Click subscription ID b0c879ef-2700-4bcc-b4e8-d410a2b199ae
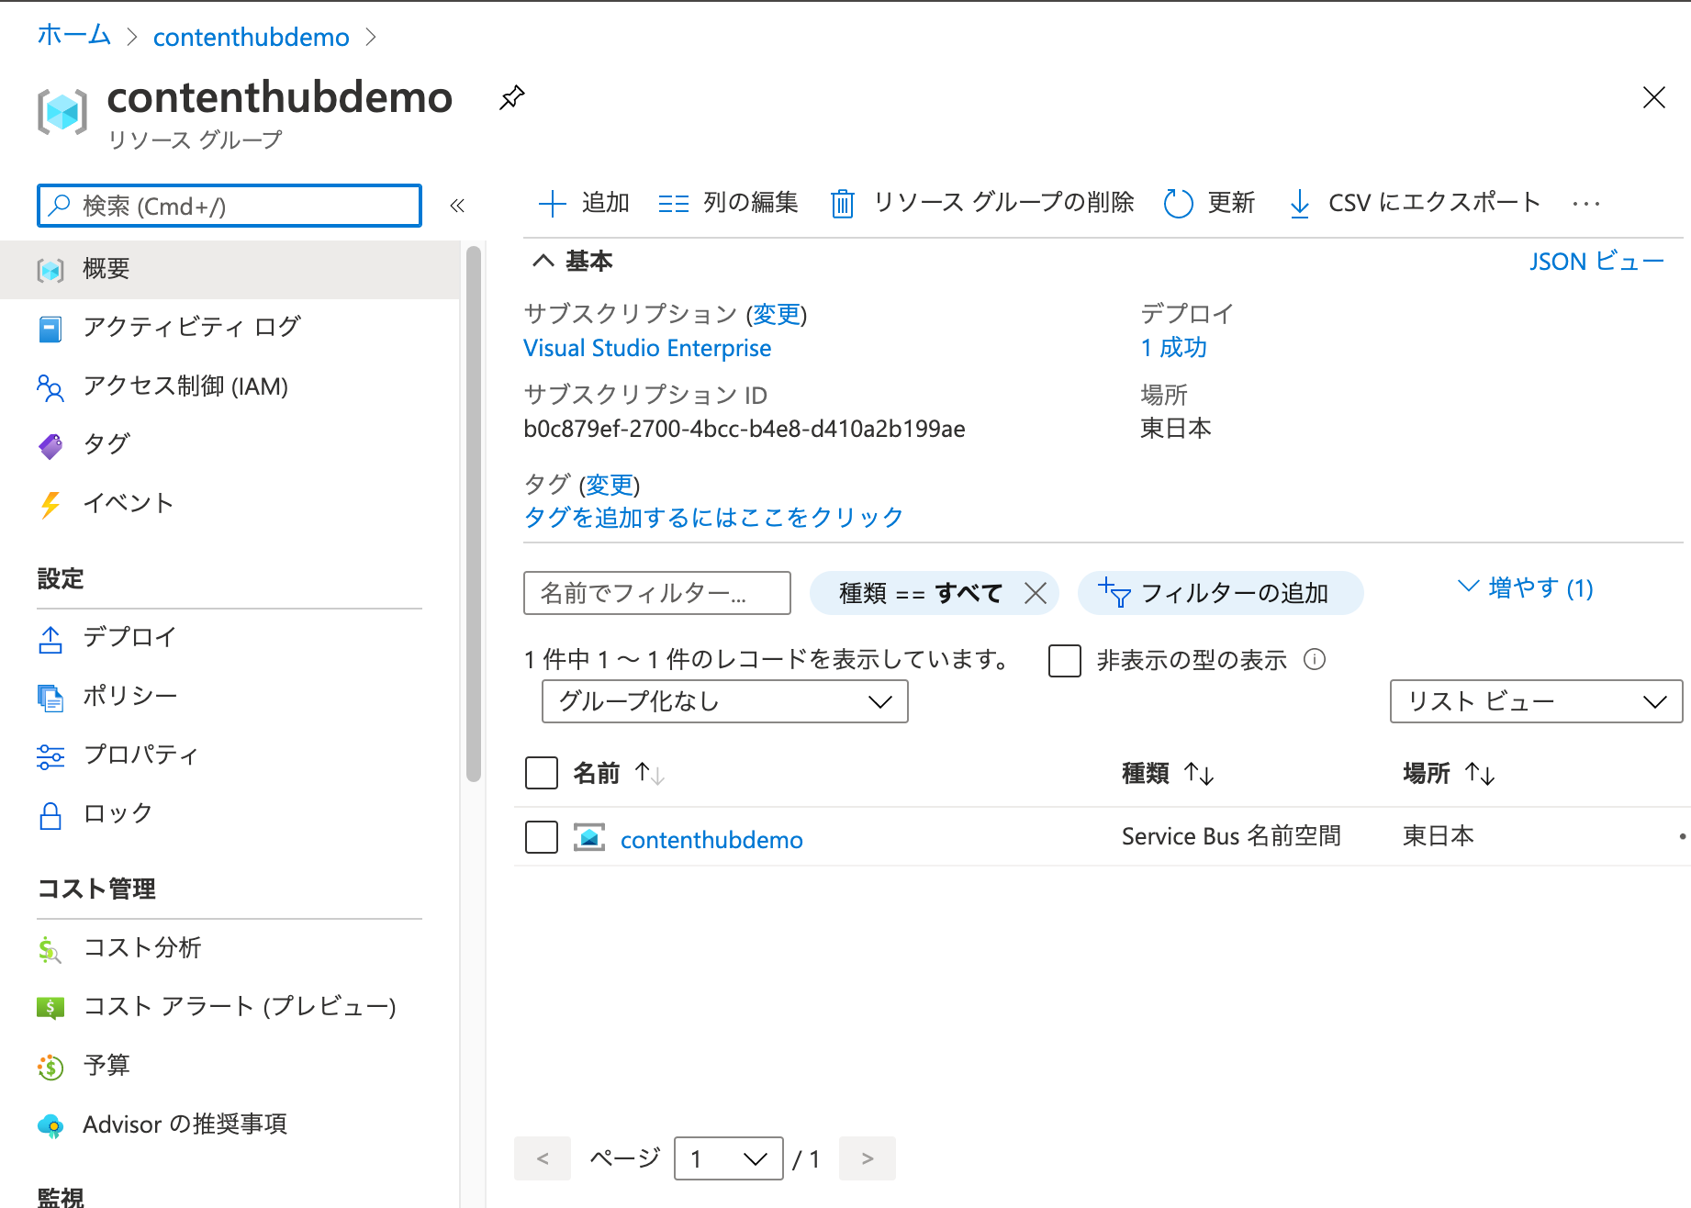The height and width of the screenshot is (1208, 1691). pos(745,429)
